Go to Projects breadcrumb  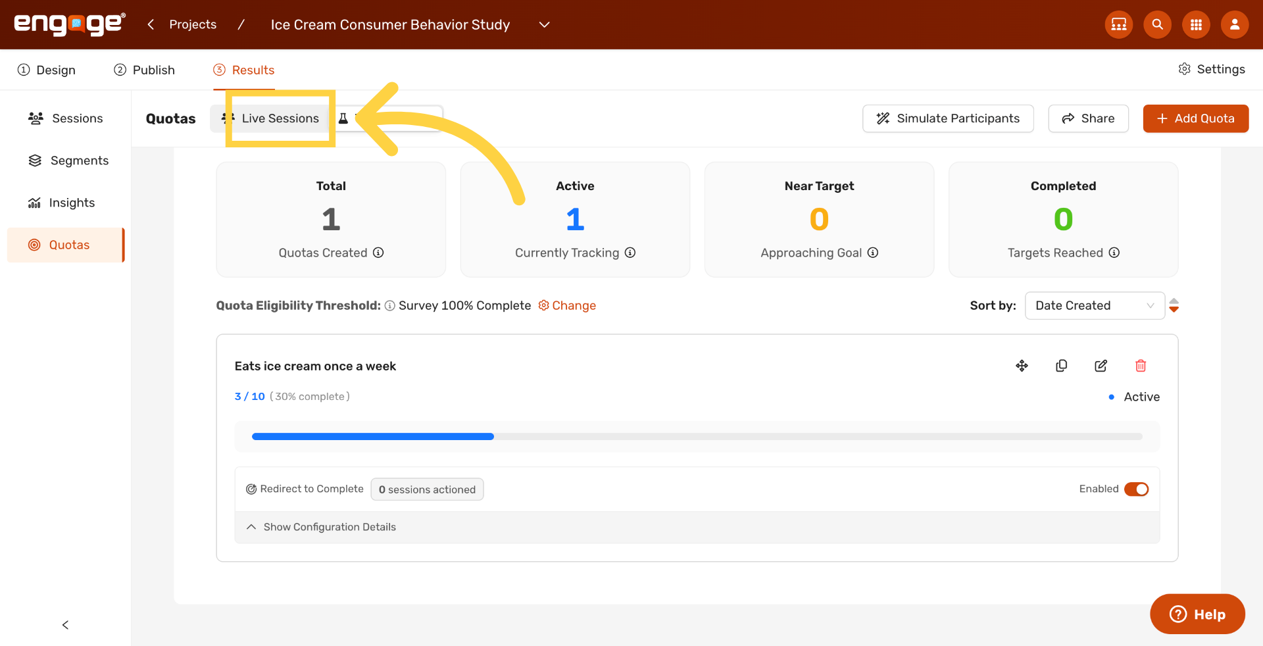point(193,24)
